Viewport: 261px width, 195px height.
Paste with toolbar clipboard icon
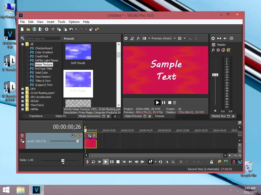tap(65, 29)
